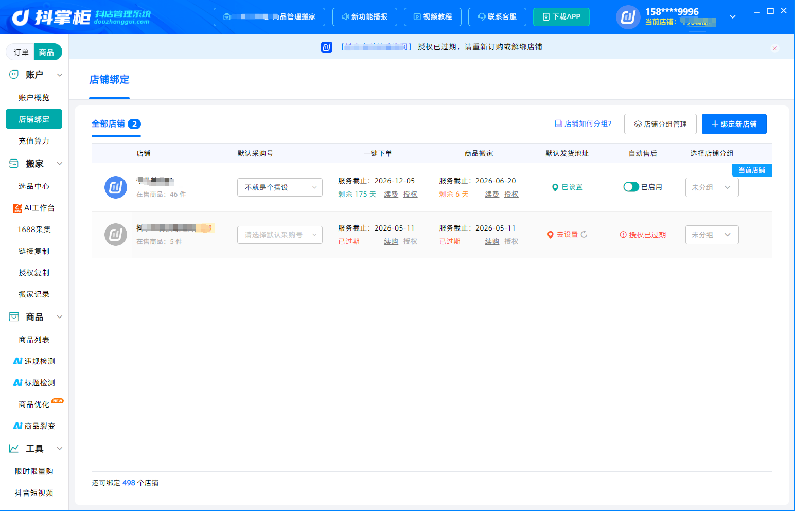Switch to the 订单 mode toggle

pyautogui.click(x=21, y=52)
